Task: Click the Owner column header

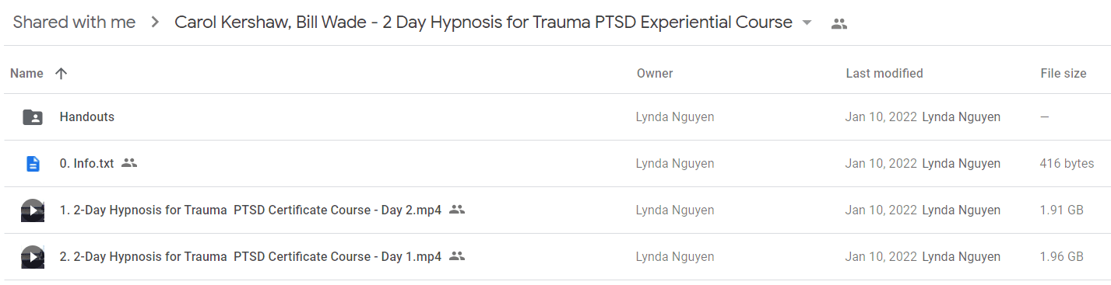Action: (x=655, y=74)
